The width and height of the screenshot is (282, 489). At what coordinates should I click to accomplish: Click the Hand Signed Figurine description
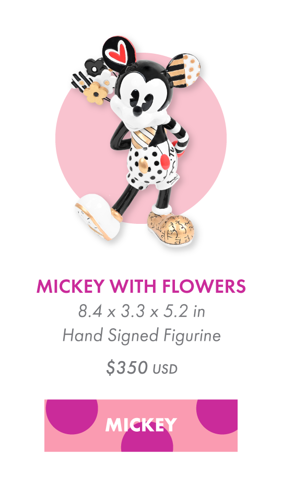[142, 336]
